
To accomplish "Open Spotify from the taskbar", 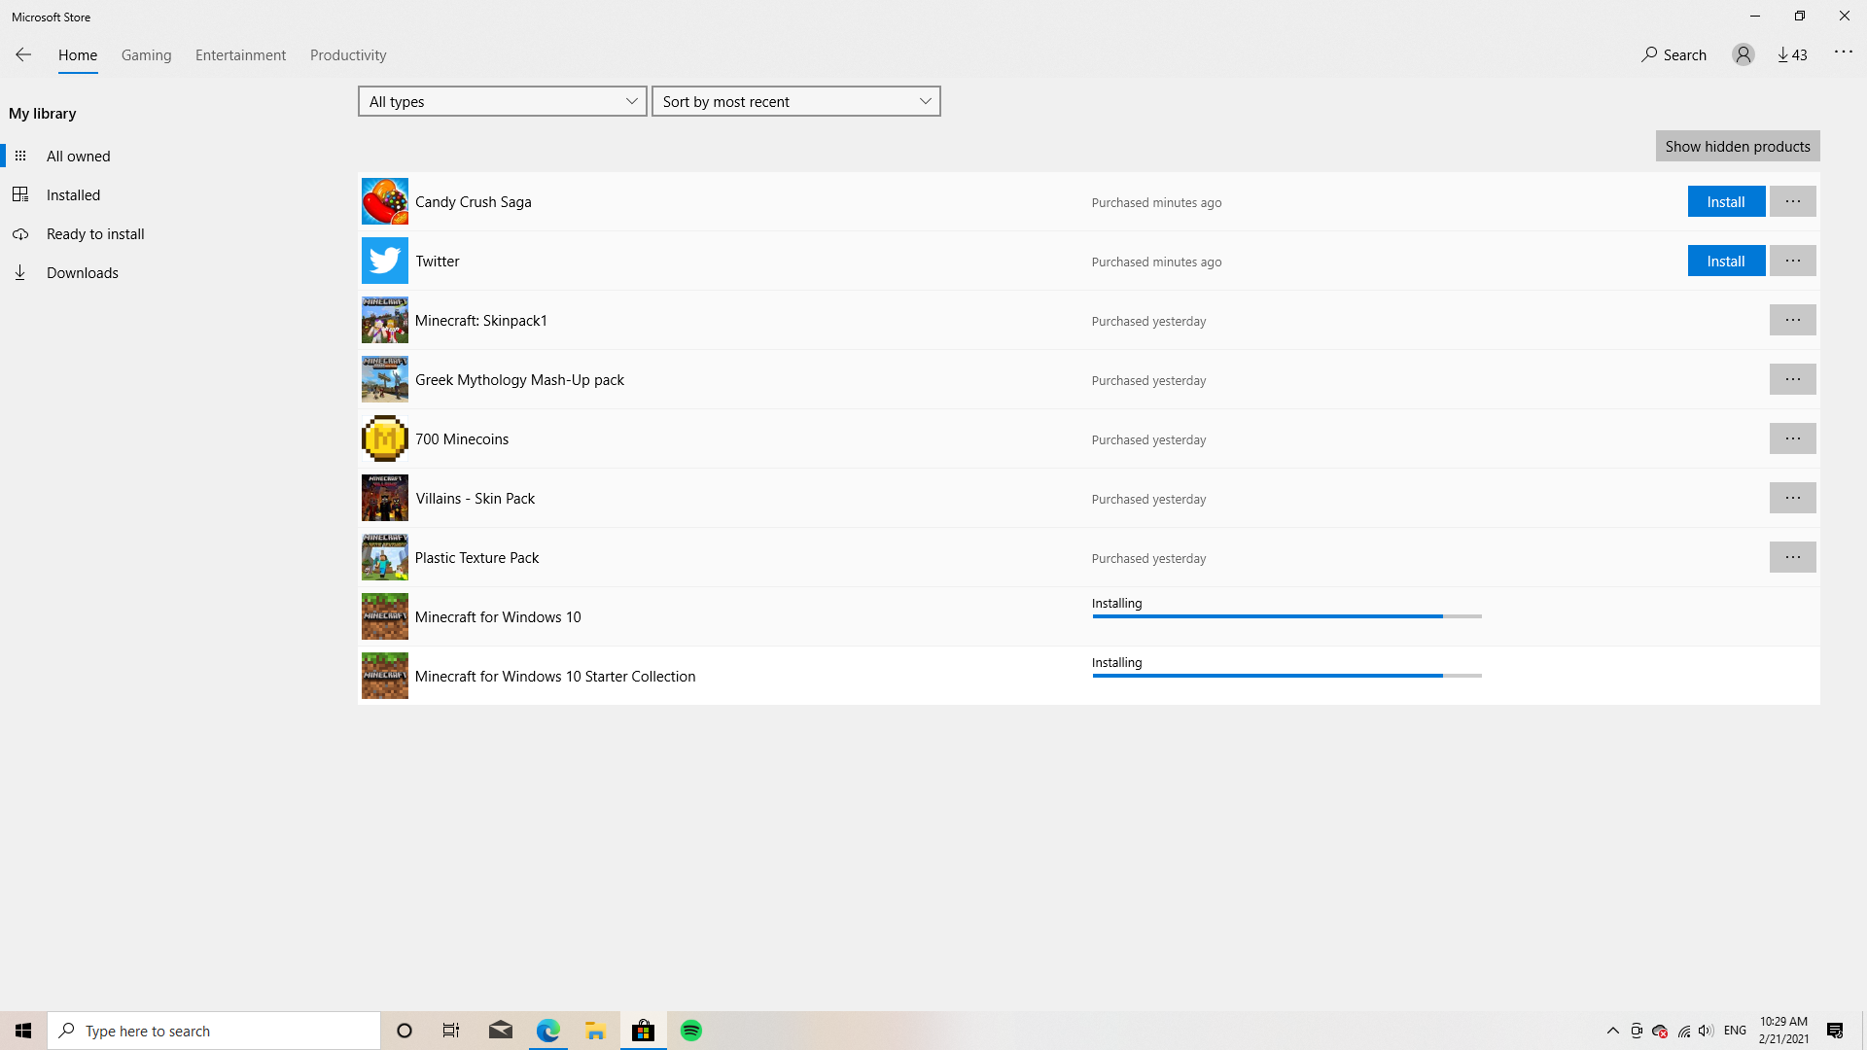I will [691, 1031].
